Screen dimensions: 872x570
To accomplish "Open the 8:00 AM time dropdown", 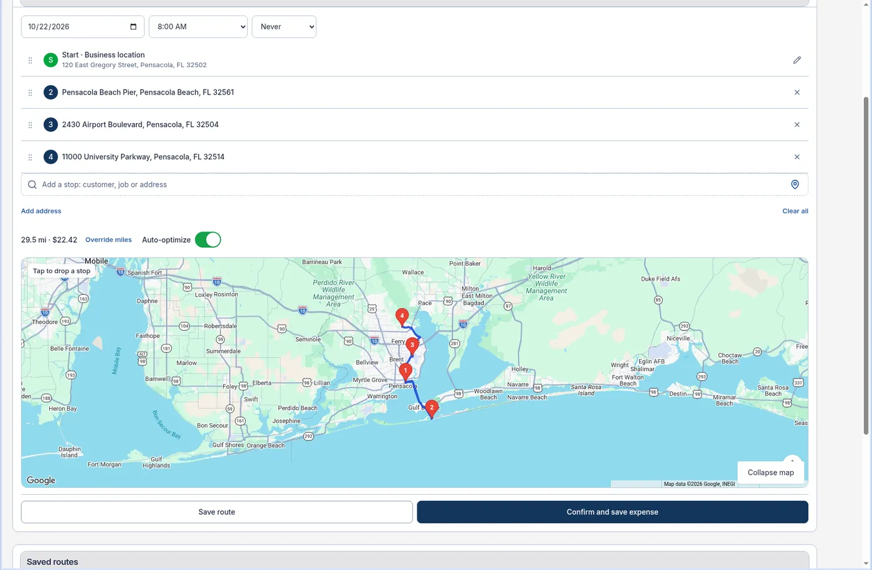I will (x=198, y=27).
